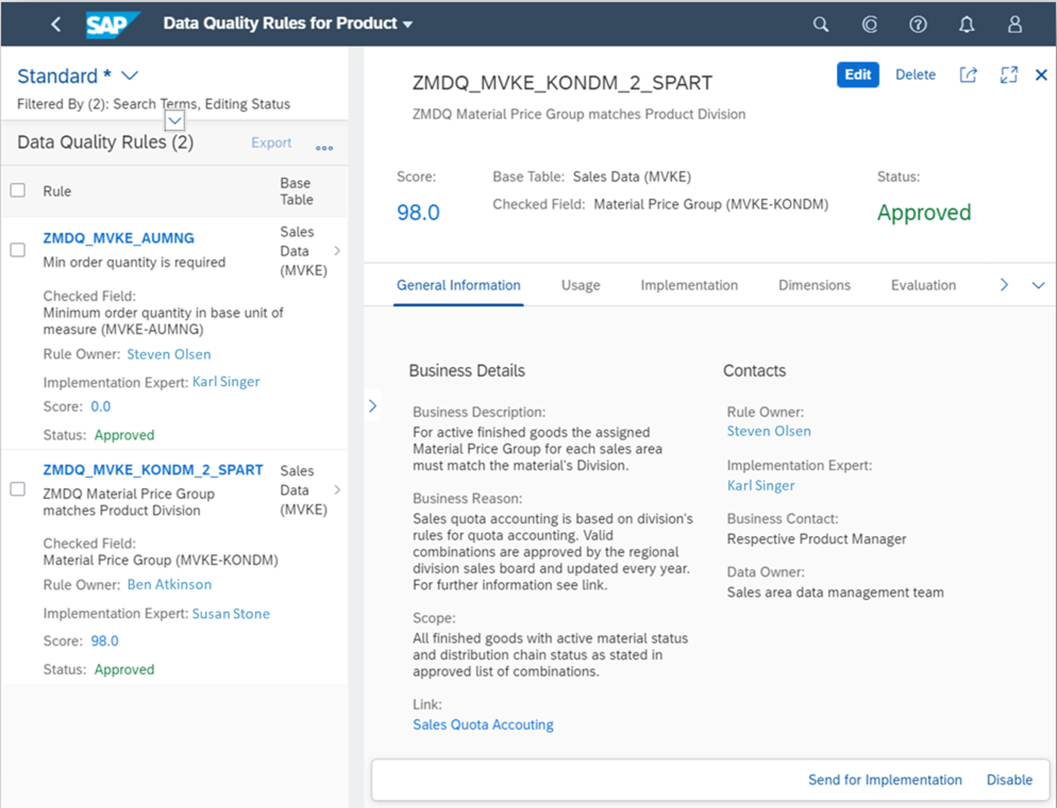This screenshot has width=1057, height=808.
Task: Open notifications bell icon
Action: [x=967, y=24]
